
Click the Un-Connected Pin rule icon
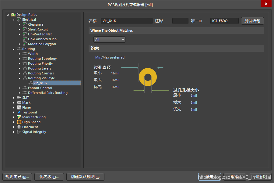25,39
